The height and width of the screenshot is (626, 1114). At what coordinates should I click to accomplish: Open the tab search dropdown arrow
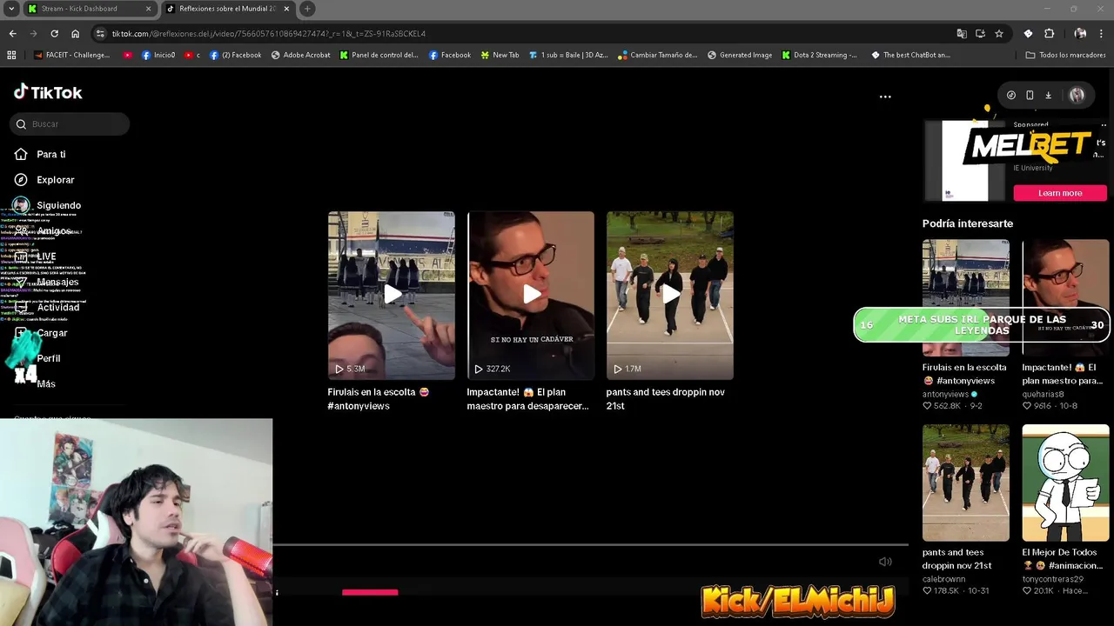[11, 9]
